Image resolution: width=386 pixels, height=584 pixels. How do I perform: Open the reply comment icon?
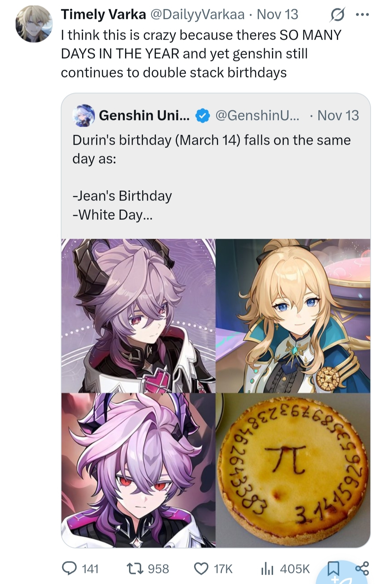coord(68,568)
